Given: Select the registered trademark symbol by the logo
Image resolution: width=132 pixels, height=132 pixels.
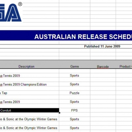Looking at the screenshot, I should coord(20,4).
